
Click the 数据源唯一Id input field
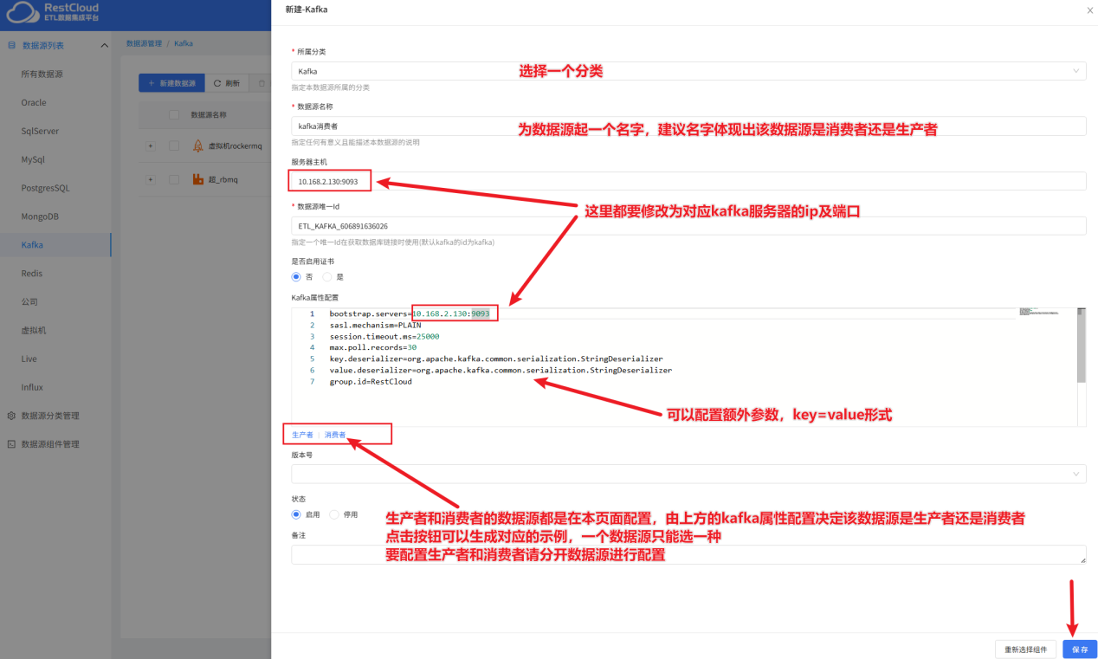pos(688,226)
